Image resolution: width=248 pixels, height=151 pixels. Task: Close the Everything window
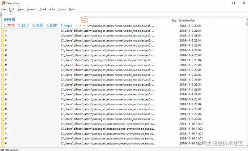[x=244, y=3]
